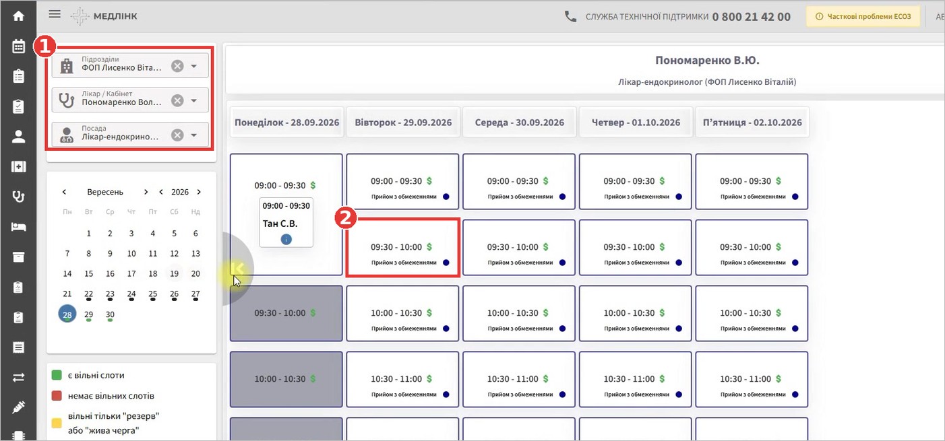Clear the Лікар / Кабінет field selection
Viewport: 945px width, 441px height.
(177, 100)
